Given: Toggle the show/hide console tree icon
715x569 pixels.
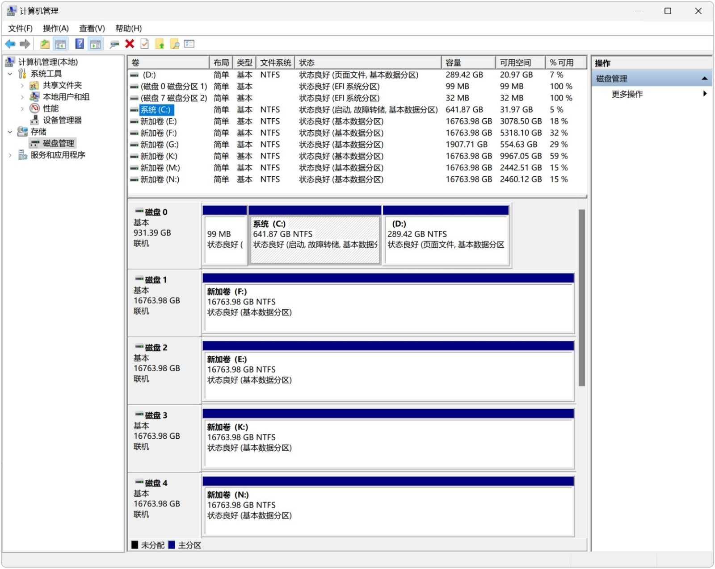Looking at the screenshot, I should [x=60, y=44].
